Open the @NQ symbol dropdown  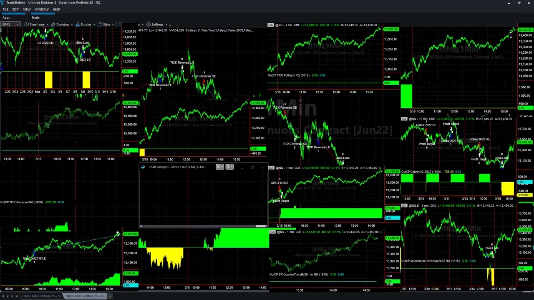(x=18, y=25)
